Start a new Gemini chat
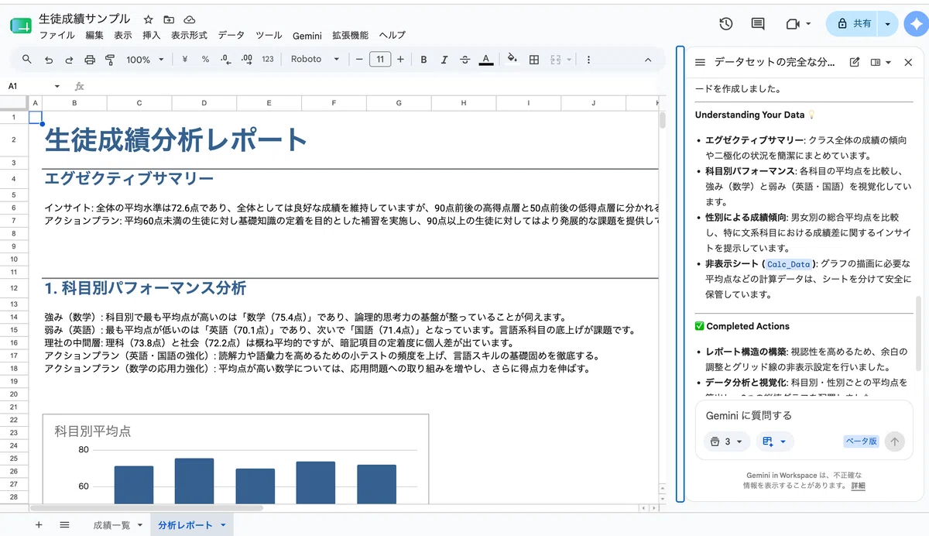The width and height of the screenshot is (929, 536). coord(855,62)
